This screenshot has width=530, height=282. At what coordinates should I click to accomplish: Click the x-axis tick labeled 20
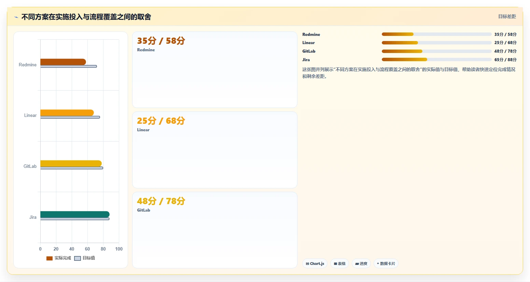56,249
